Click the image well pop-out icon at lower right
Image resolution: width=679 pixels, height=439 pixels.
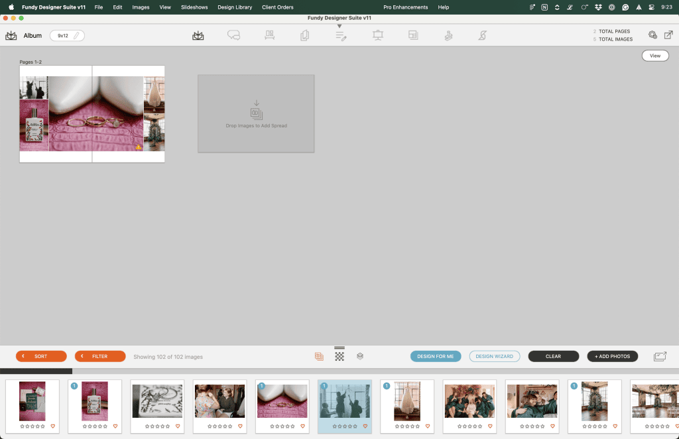pos(660,356)
